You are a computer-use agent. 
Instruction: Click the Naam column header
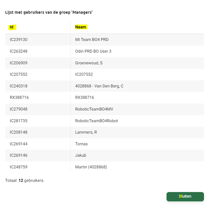tap(81, 27)
